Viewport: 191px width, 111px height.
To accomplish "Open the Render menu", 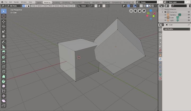I will (16, 2).
